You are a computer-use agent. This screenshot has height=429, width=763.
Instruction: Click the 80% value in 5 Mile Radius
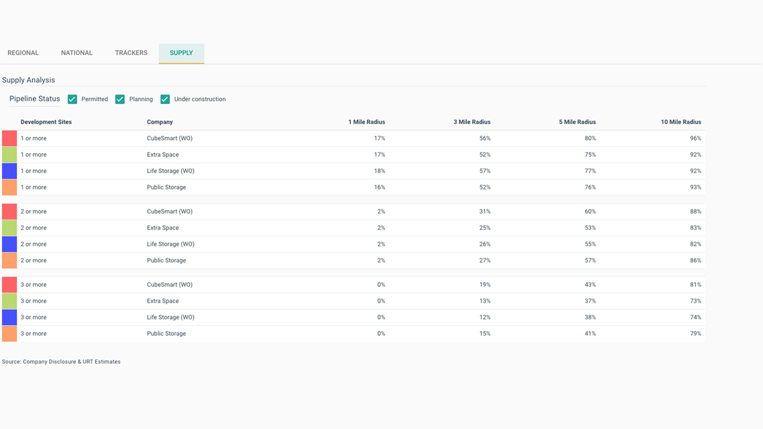coord(590,138)
